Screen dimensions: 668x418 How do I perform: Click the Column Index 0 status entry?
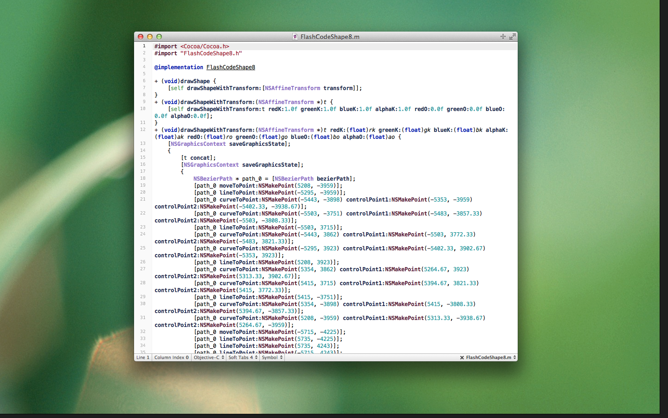coord(172,358)
